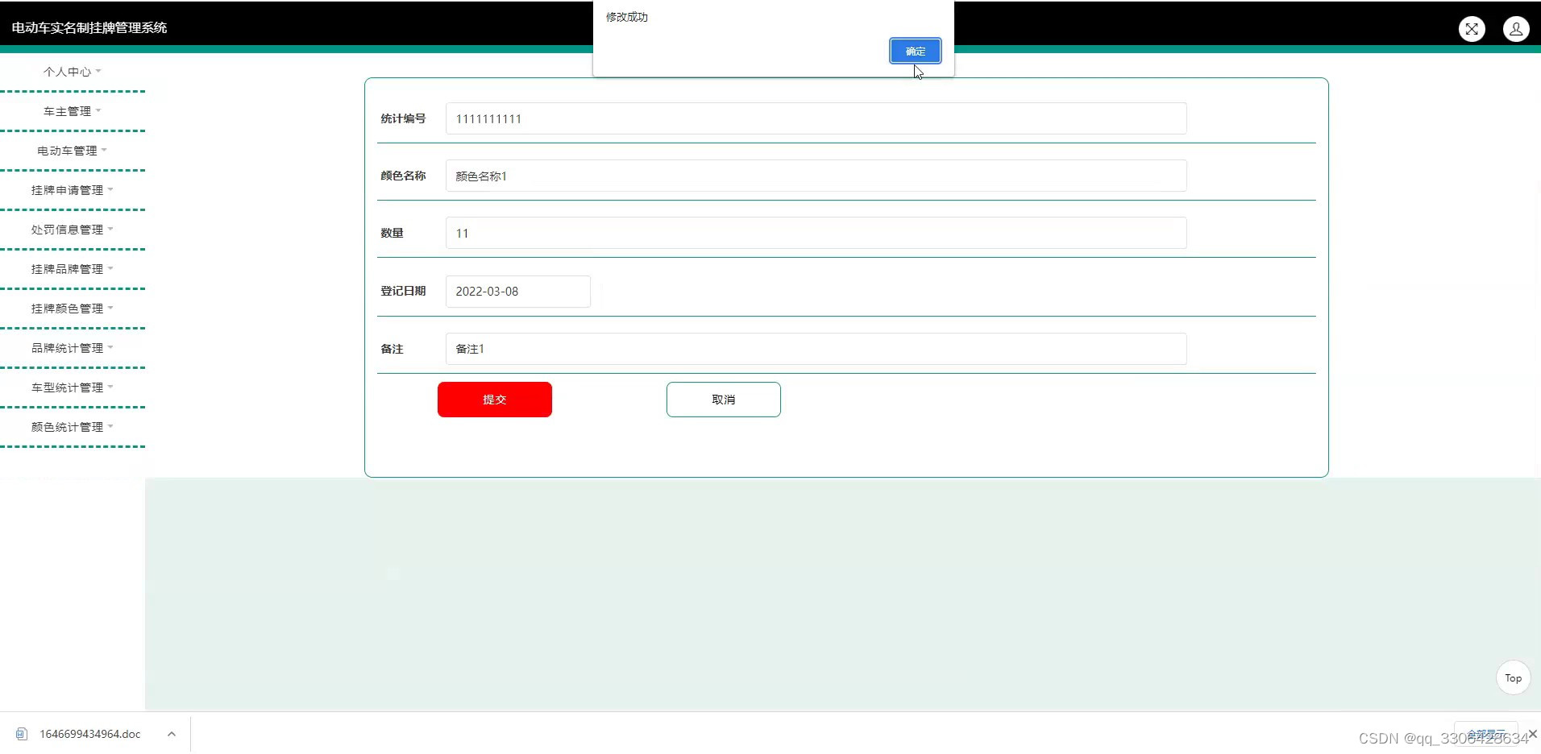Open the user profile icon
This screenshot has width=1541, height=754.
[x=1516, y=29]
